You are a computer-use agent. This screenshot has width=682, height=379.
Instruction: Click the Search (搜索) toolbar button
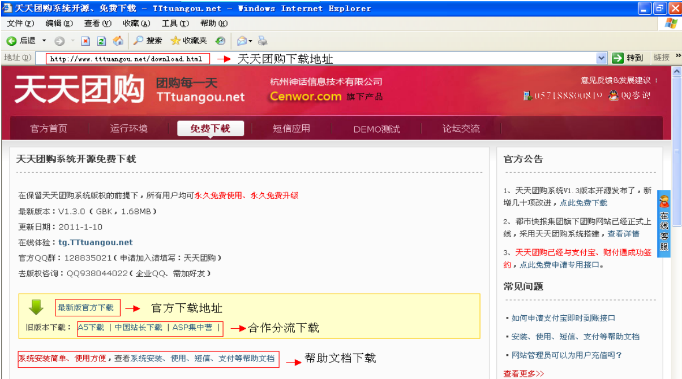(x=148, y=41)
